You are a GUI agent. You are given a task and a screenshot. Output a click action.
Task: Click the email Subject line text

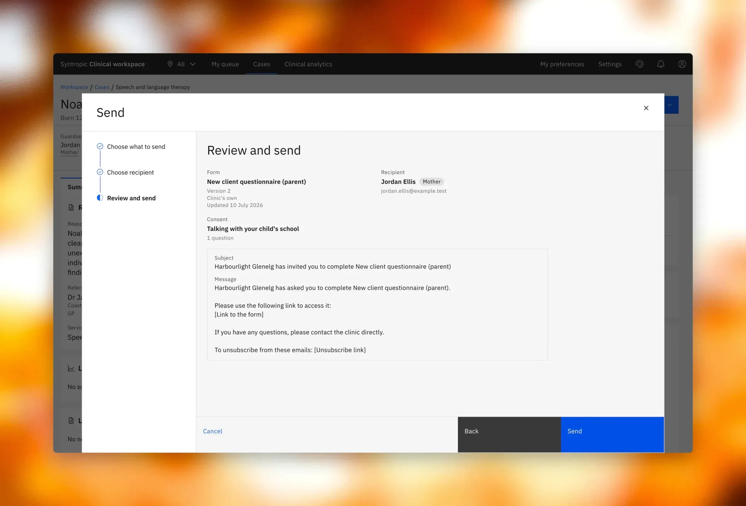pyautogui.click(x=333, y=267)
